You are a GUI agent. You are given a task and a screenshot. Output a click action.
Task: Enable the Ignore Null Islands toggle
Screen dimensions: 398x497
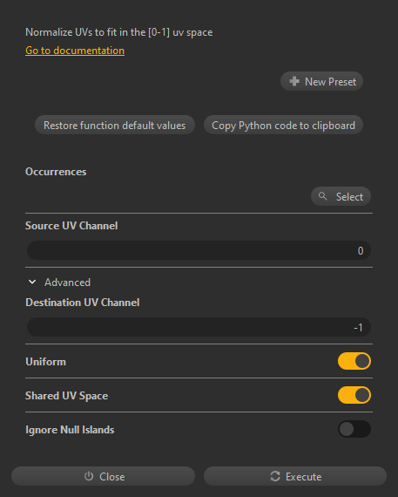354,429
